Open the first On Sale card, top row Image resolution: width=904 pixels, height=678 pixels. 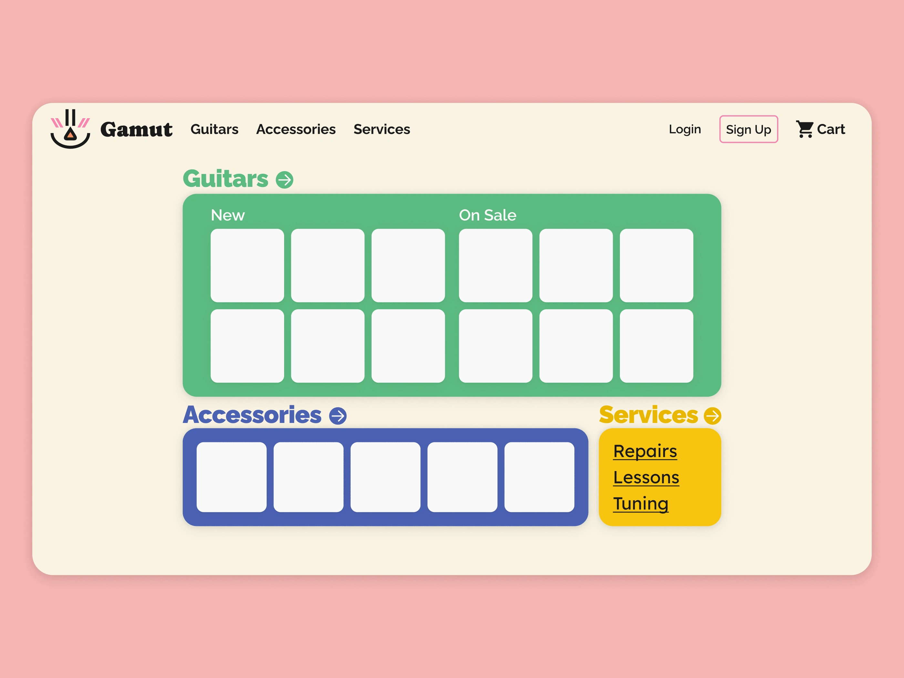pyautogui.click(x=495, y=266)
